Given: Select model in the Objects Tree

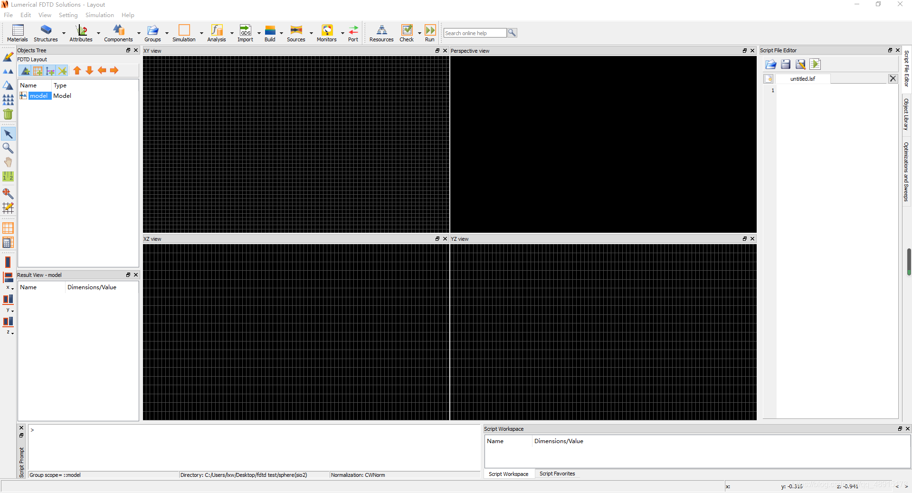Looking at the screenshot, I should click(38, 95).
